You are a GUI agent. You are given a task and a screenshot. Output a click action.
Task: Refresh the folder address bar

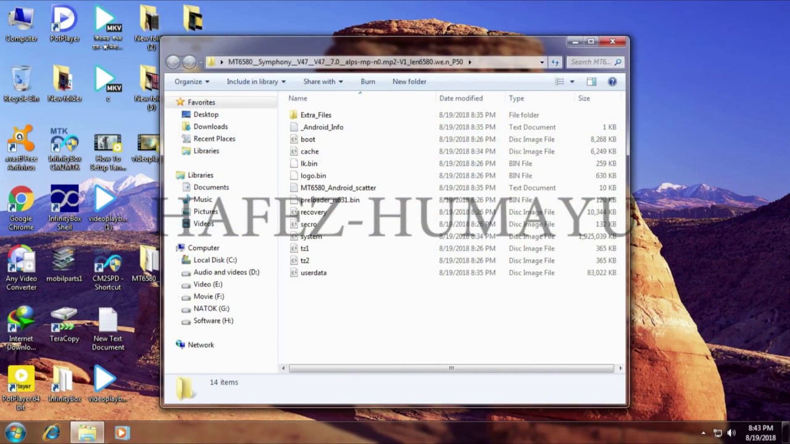point(555,62)
